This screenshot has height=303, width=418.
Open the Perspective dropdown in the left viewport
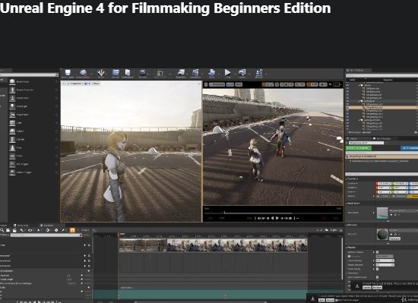(74, 84)
